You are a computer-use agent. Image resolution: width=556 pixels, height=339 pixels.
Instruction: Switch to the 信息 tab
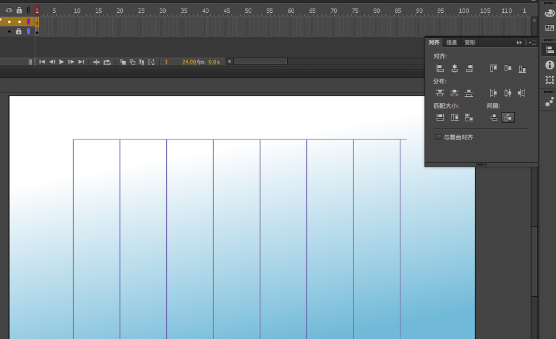coord(451,43)
